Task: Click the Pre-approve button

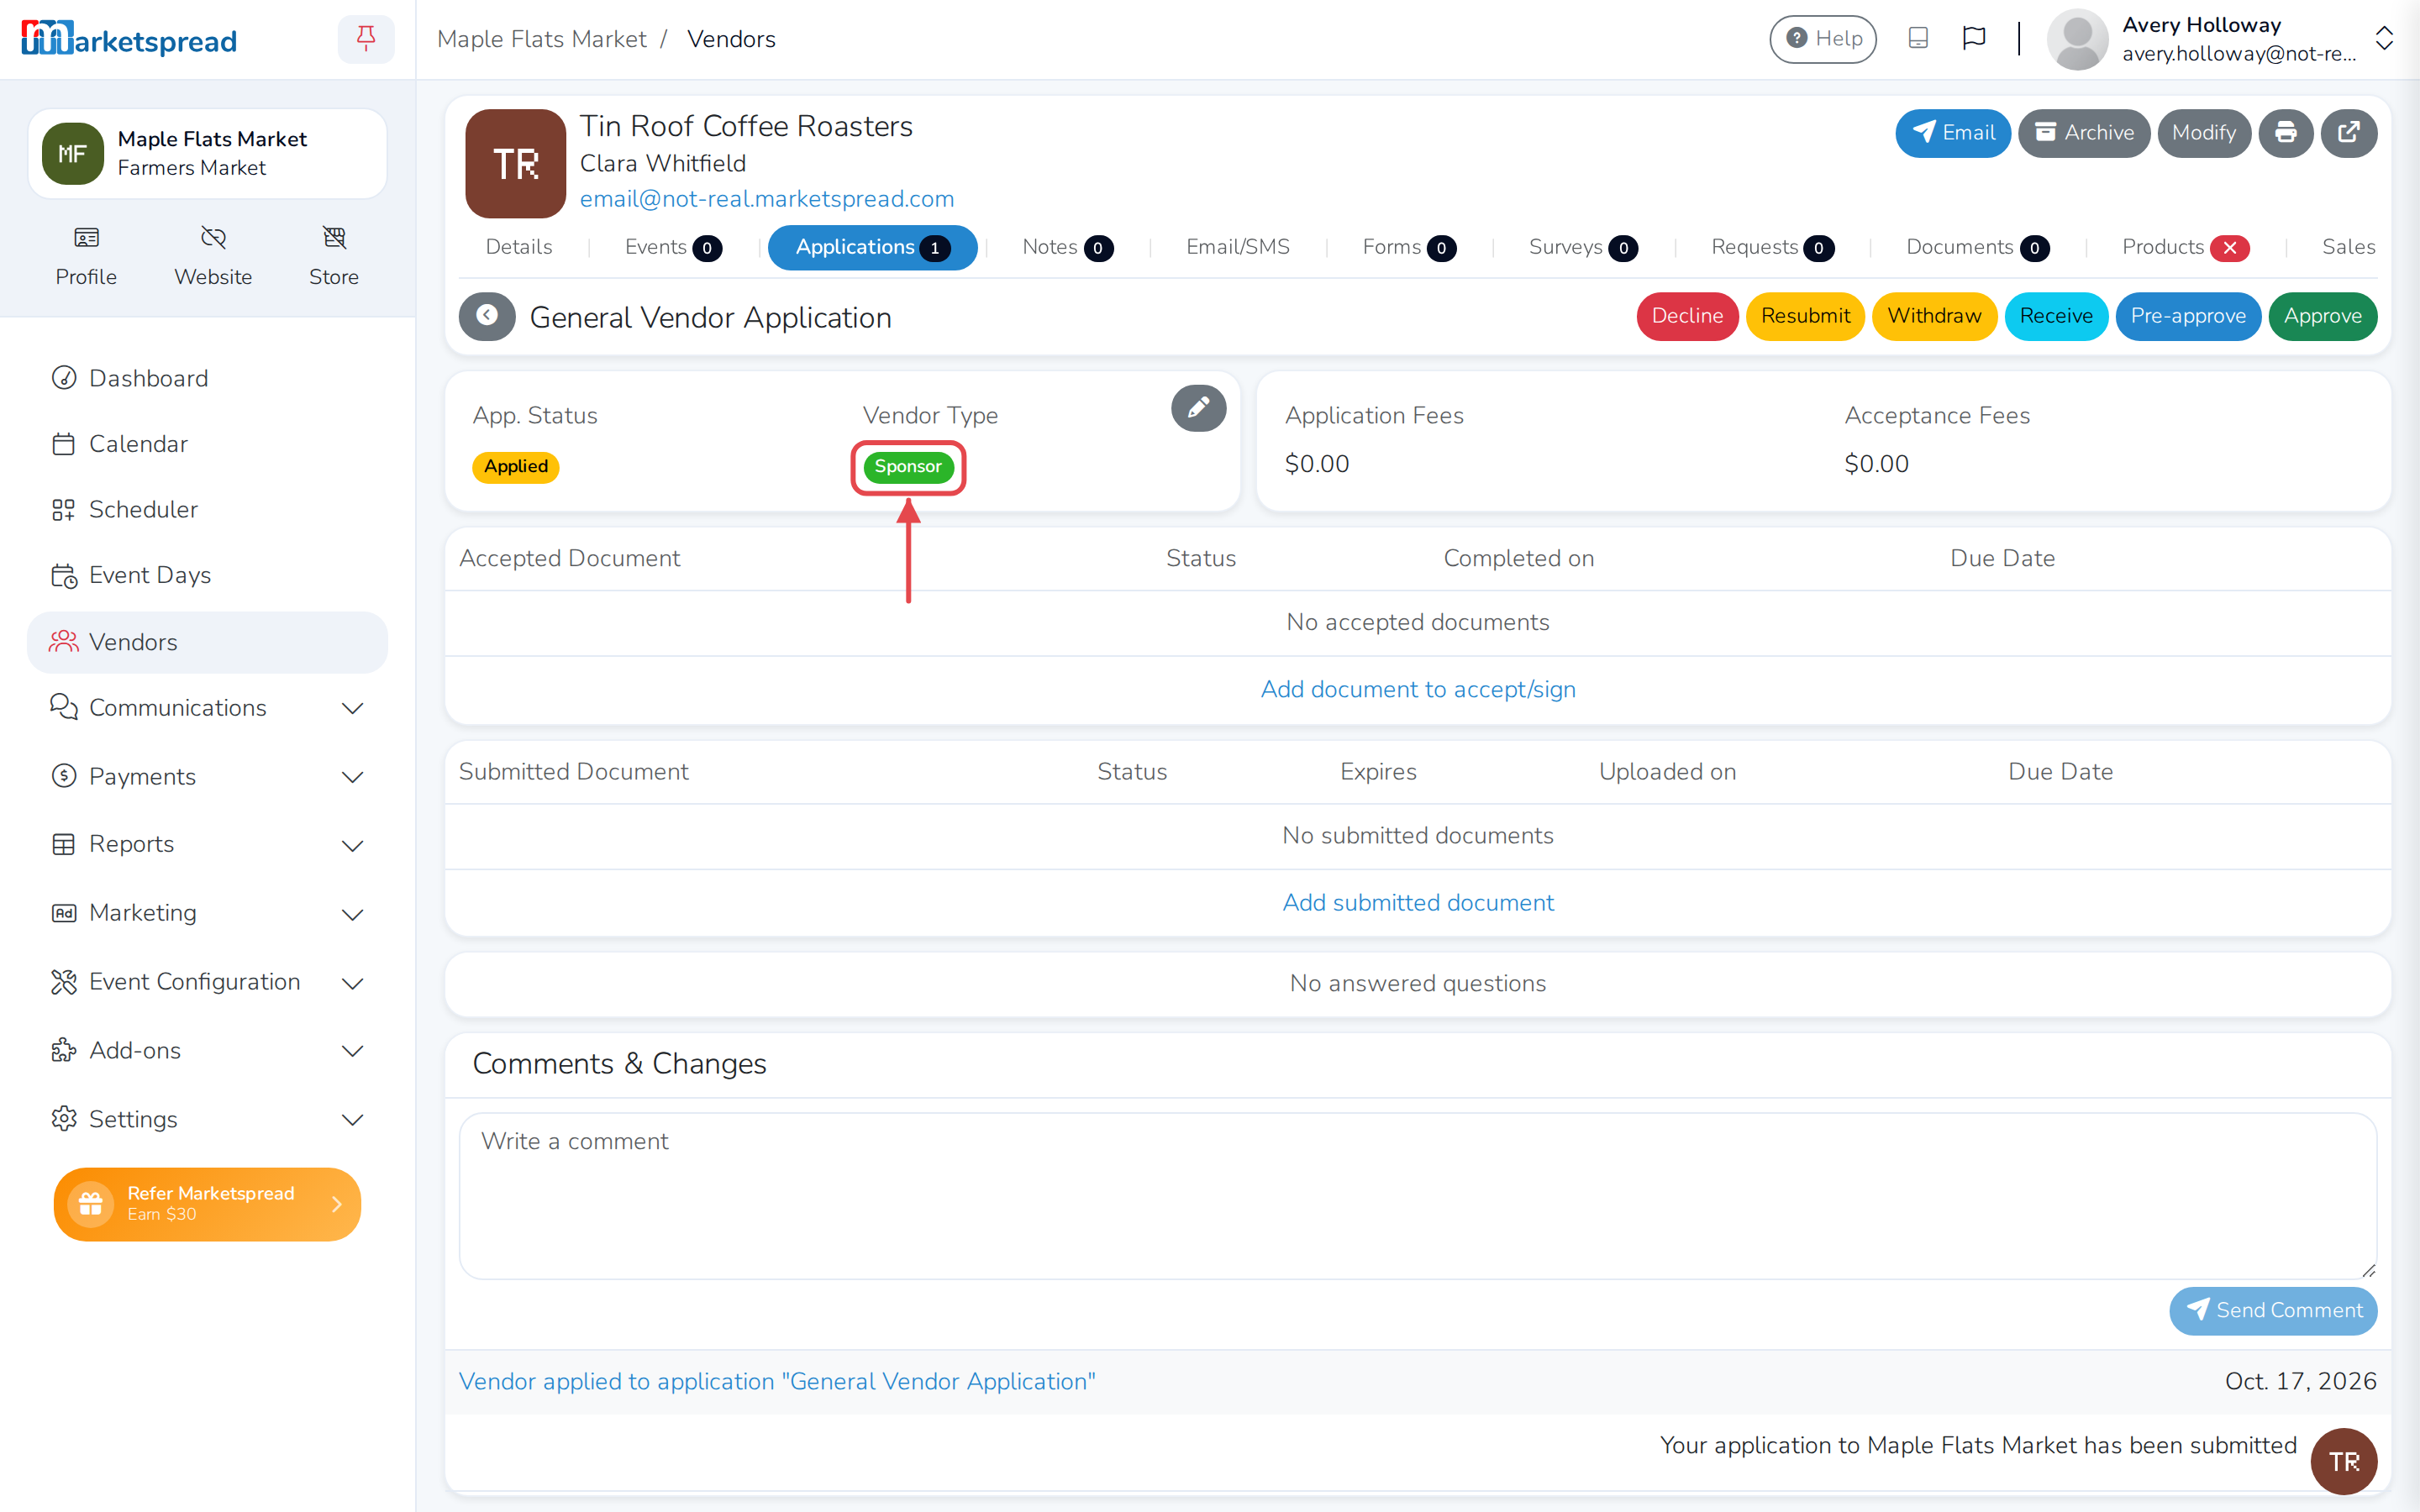Action: coord(2187,316)
